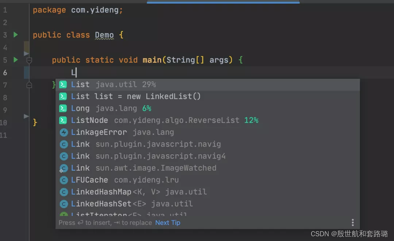Choose Link sun.plugin.javascript.navig4 entry
Viewport: 394px width, 241px height.
(x=208, y=156)
